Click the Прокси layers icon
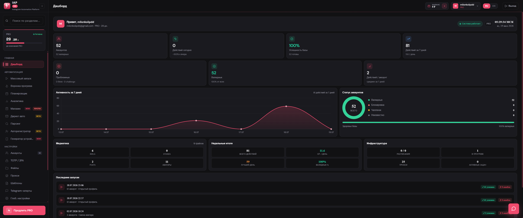This screenshot has width=523, height=218. [7, 175]
